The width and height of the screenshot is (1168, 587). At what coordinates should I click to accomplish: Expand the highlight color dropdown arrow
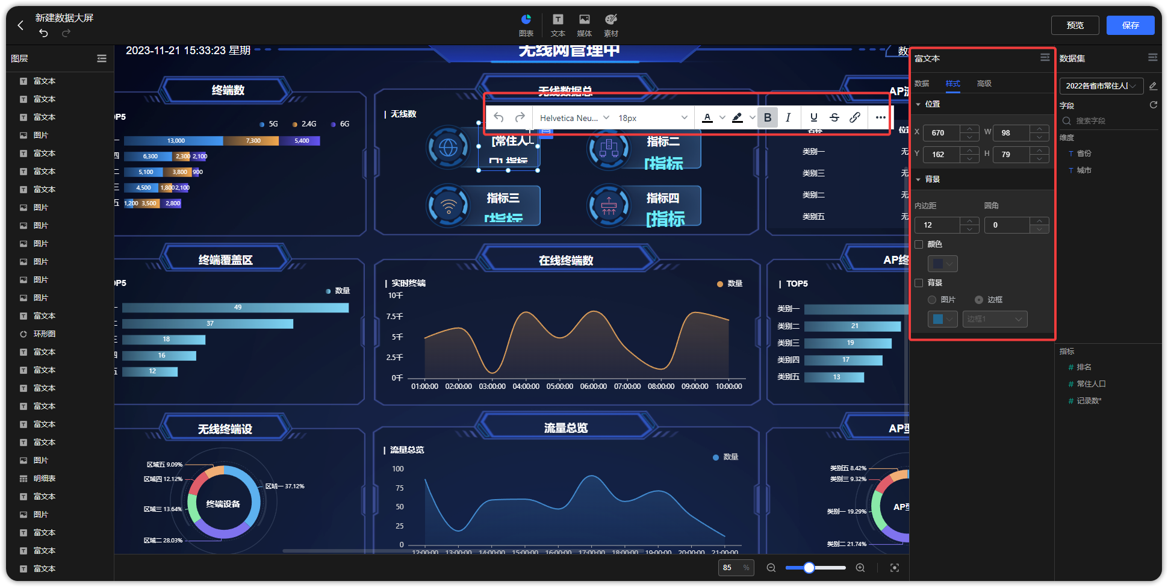click(x=753, y=117)
